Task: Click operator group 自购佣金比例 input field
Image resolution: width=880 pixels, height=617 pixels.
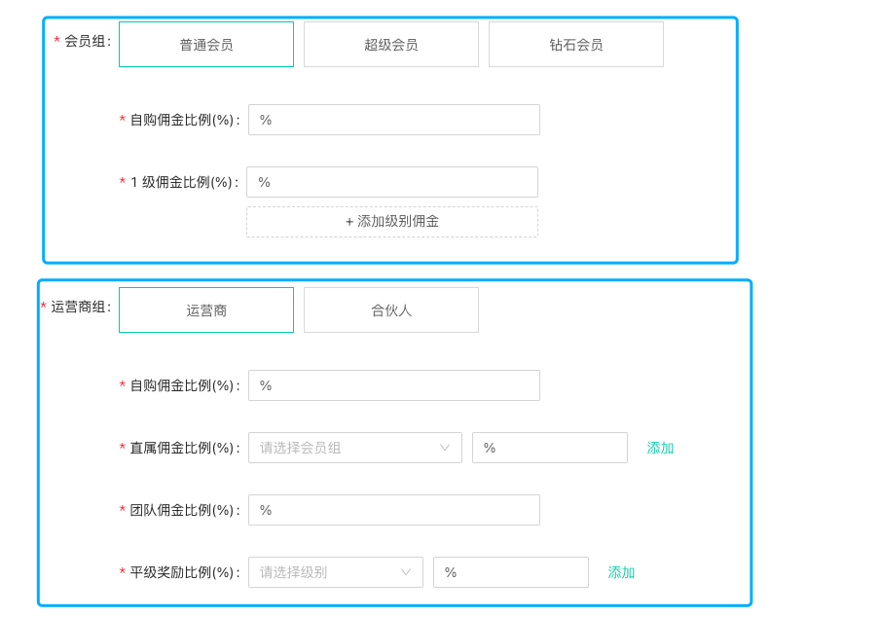Action: point(394,385)
